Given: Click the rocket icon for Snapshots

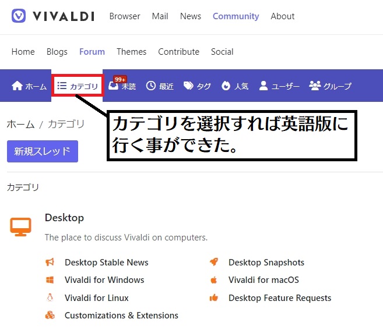Looking at the screenshot, I should point(214,262).
